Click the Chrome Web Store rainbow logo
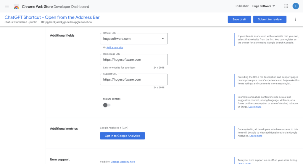 [x=17, y=7]
